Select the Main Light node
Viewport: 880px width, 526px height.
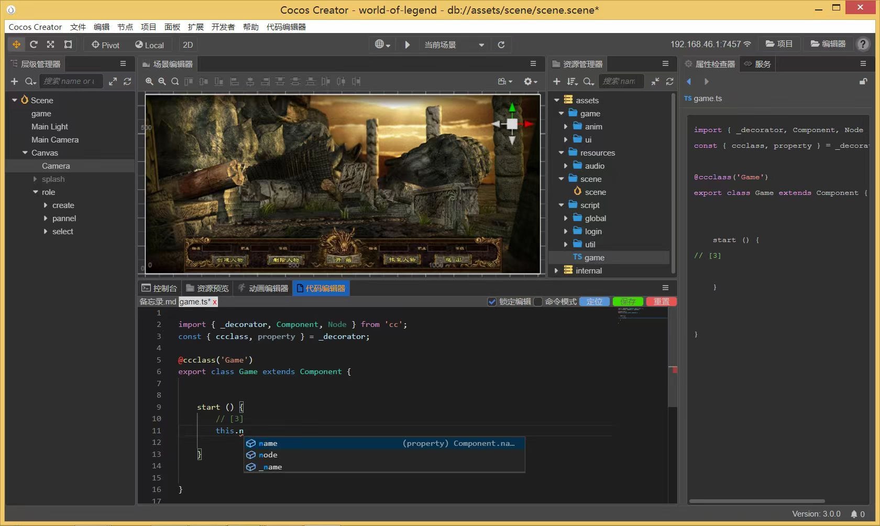pos(50,127)
